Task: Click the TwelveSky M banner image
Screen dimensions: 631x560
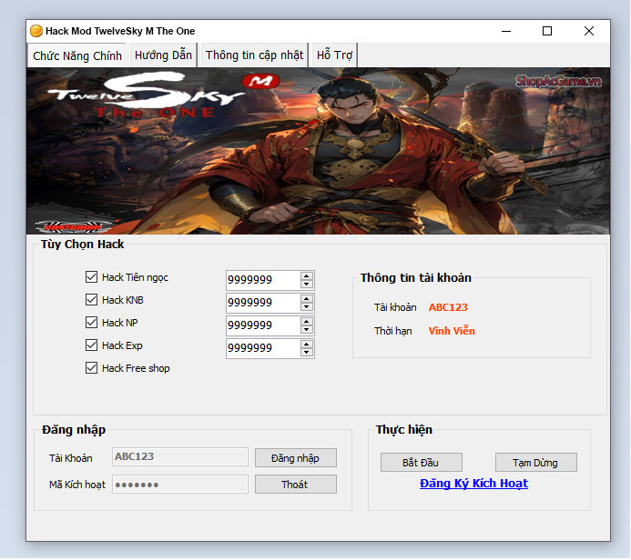Action: coord(318,151)
